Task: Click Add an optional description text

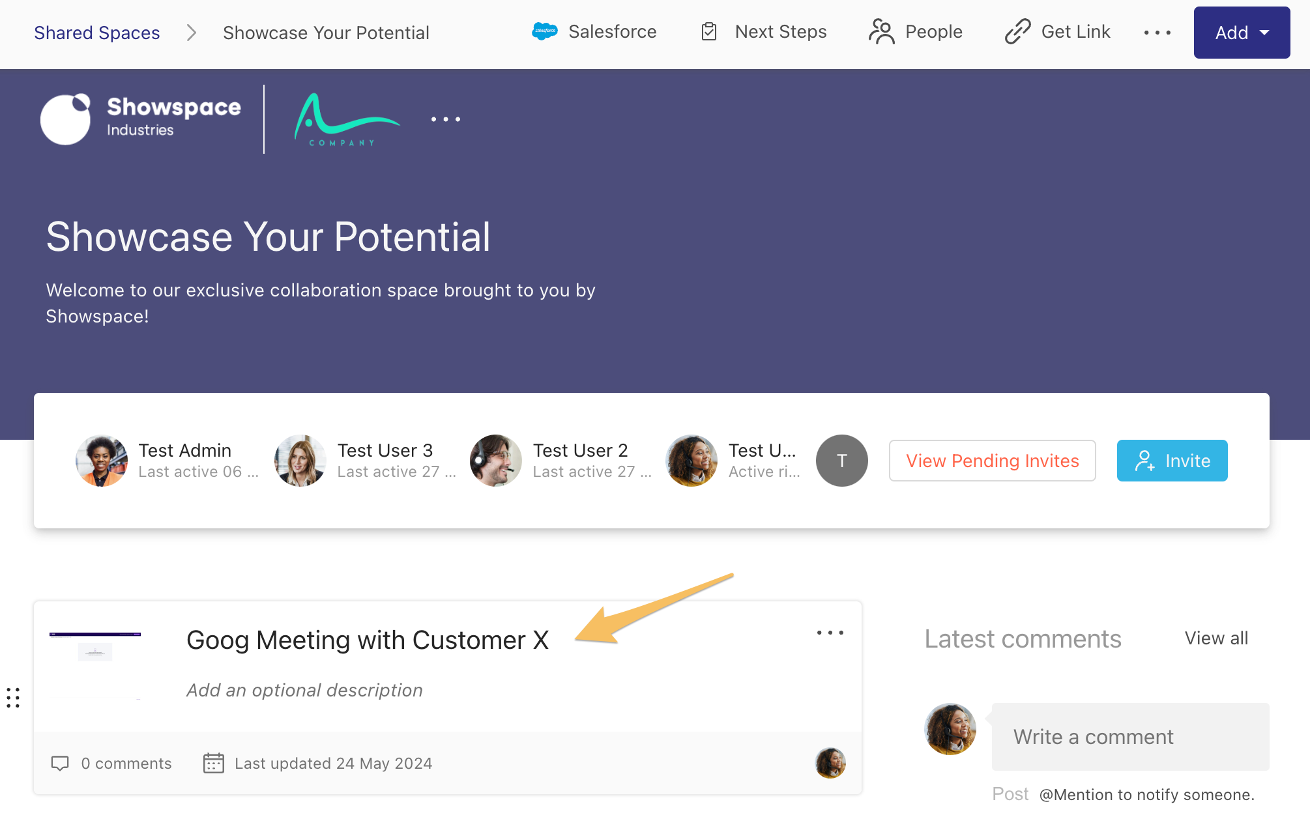Action: (x=304, y=690)
